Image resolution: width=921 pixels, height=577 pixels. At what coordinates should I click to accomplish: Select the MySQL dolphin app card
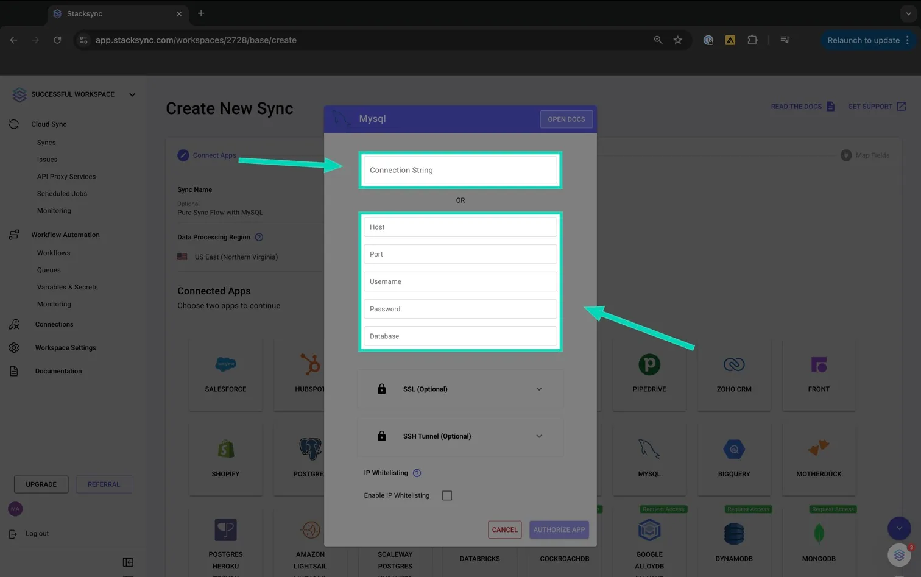click(x=649, y=459)
